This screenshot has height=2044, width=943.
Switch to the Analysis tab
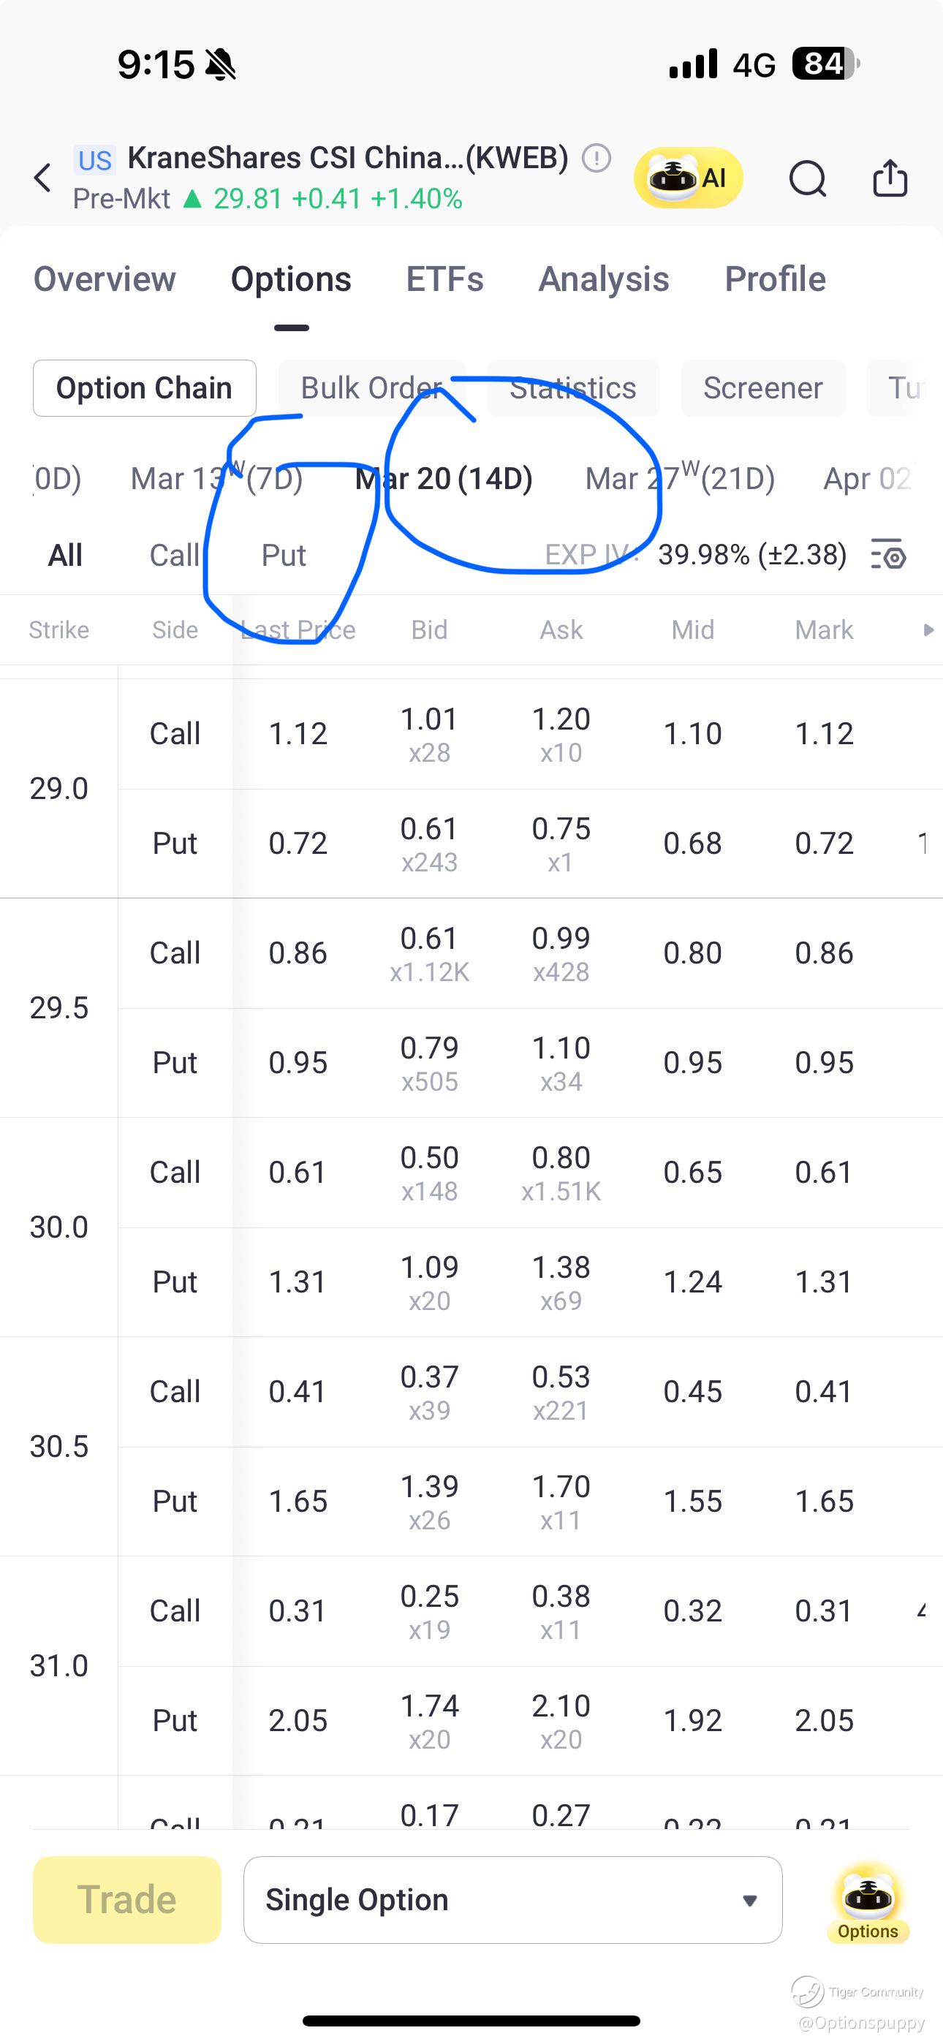point(603,279)
